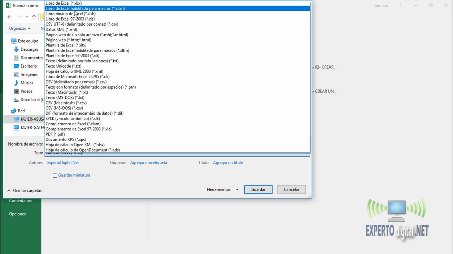
Task: Choose CSV UTF-8 delimitado por comas
Action: click(82, 24)
